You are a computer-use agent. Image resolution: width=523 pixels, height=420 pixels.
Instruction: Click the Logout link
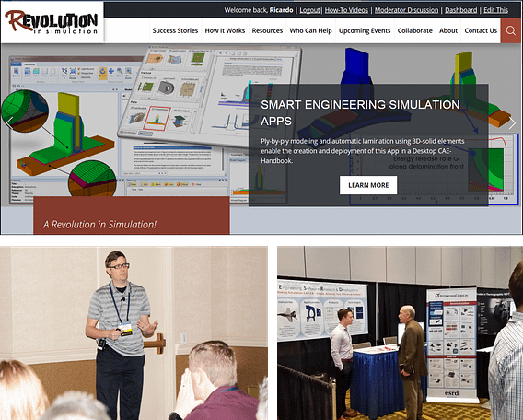click(x=309, y=10)
